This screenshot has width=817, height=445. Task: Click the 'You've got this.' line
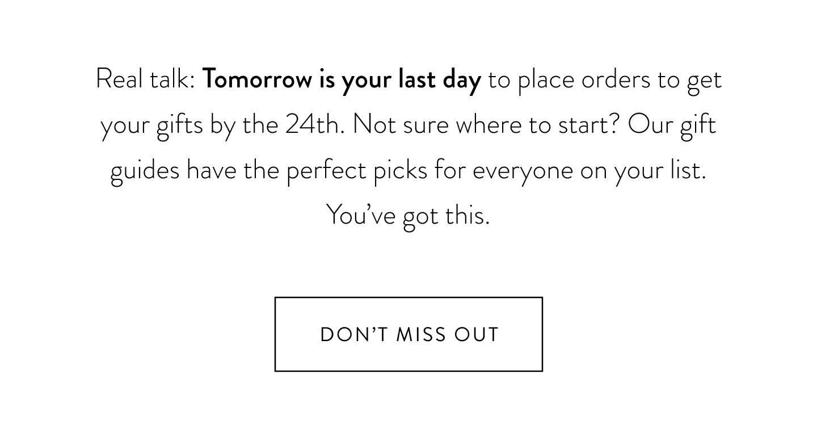click(x=408, y=216)
